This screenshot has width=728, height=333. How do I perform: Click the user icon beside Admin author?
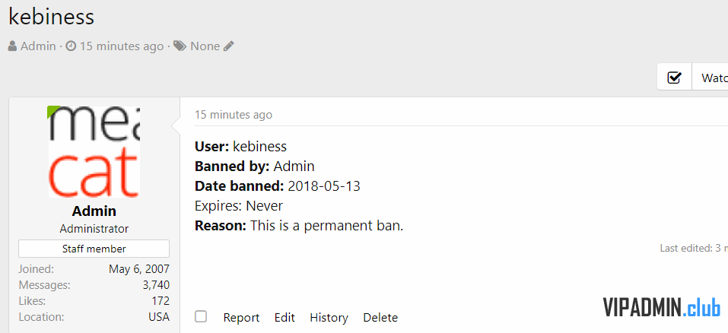click(x=12, y=46)
